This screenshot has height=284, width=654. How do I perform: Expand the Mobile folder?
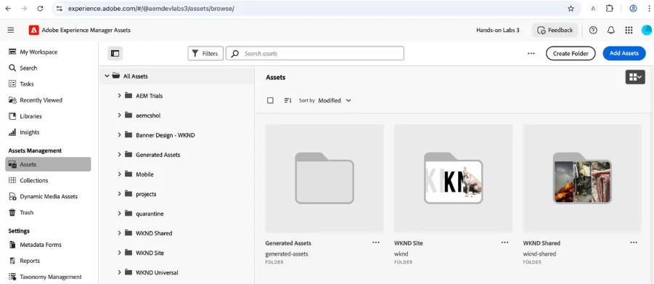point(119,174)
